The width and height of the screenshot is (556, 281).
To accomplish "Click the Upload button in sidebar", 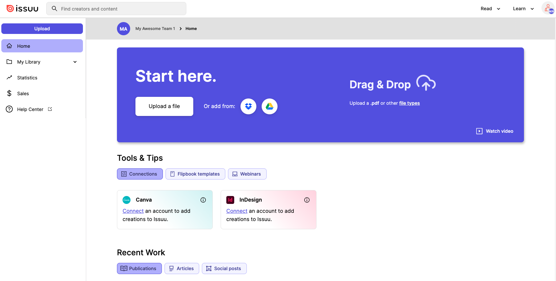I will click(x=42, y=29).
